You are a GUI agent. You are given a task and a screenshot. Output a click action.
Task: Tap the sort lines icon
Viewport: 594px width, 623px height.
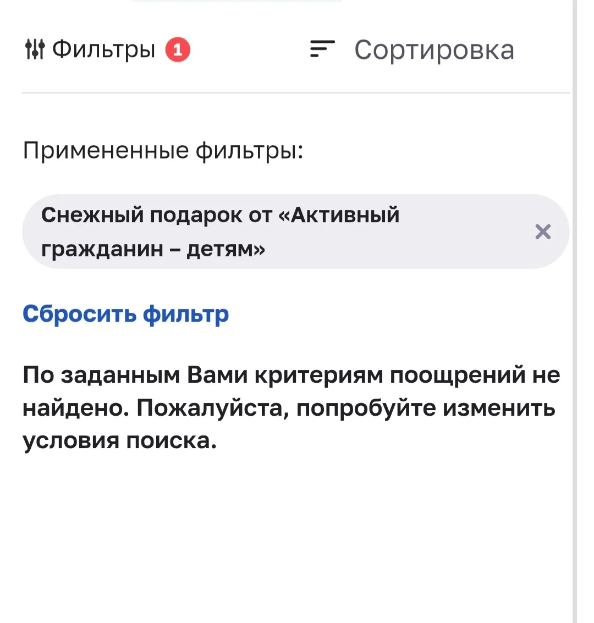322,49
